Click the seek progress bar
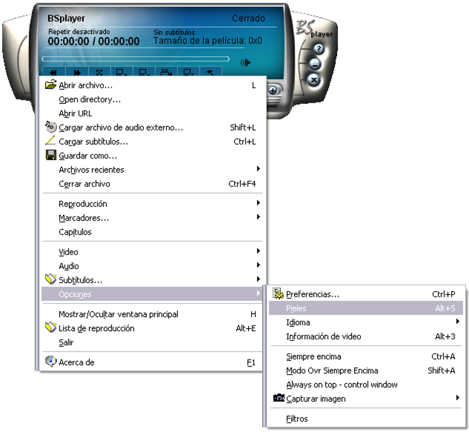The width and height of the screenshot is (469, 432). coord(136,59)
